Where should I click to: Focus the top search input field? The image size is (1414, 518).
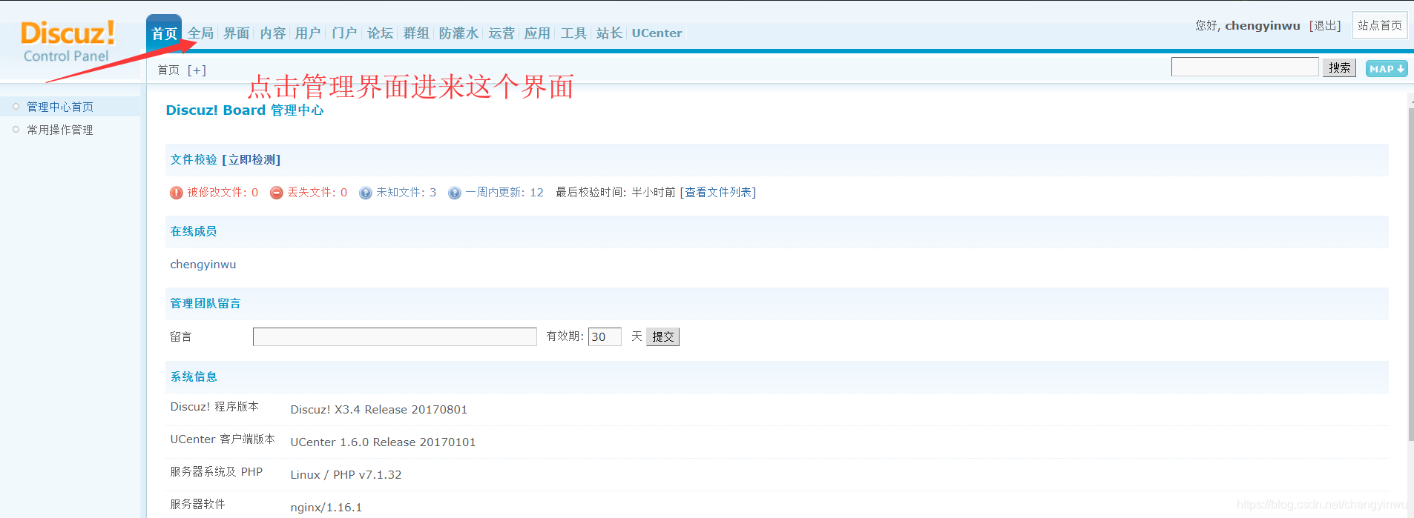[1245, 67]
